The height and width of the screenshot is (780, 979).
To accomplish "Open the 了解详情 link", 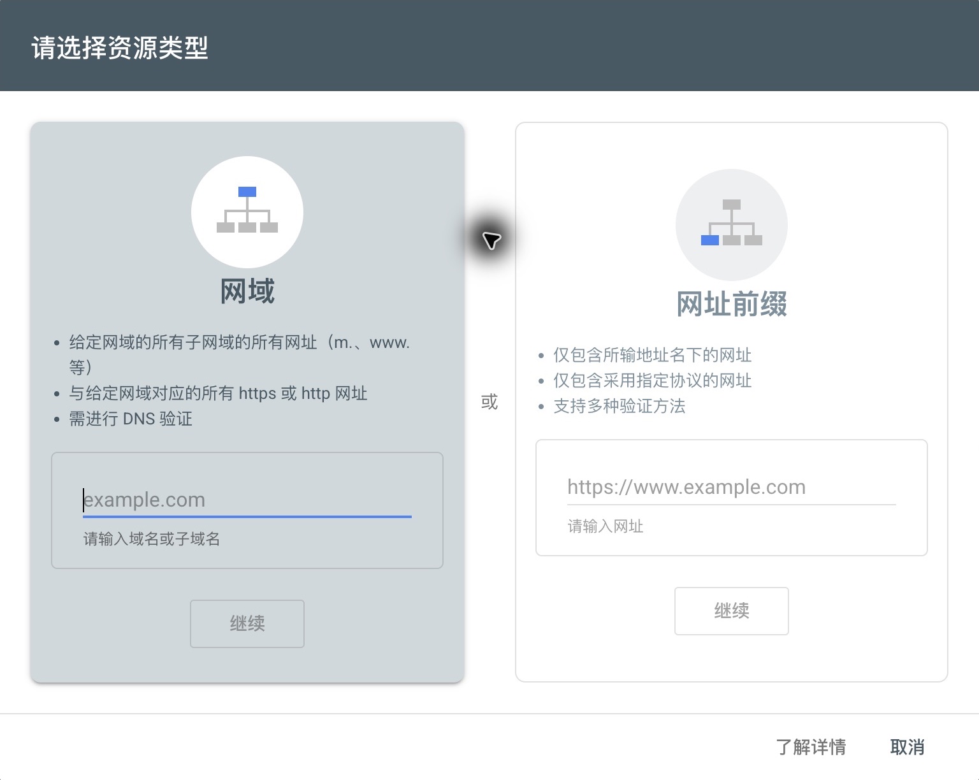I will tap(811, 747).
